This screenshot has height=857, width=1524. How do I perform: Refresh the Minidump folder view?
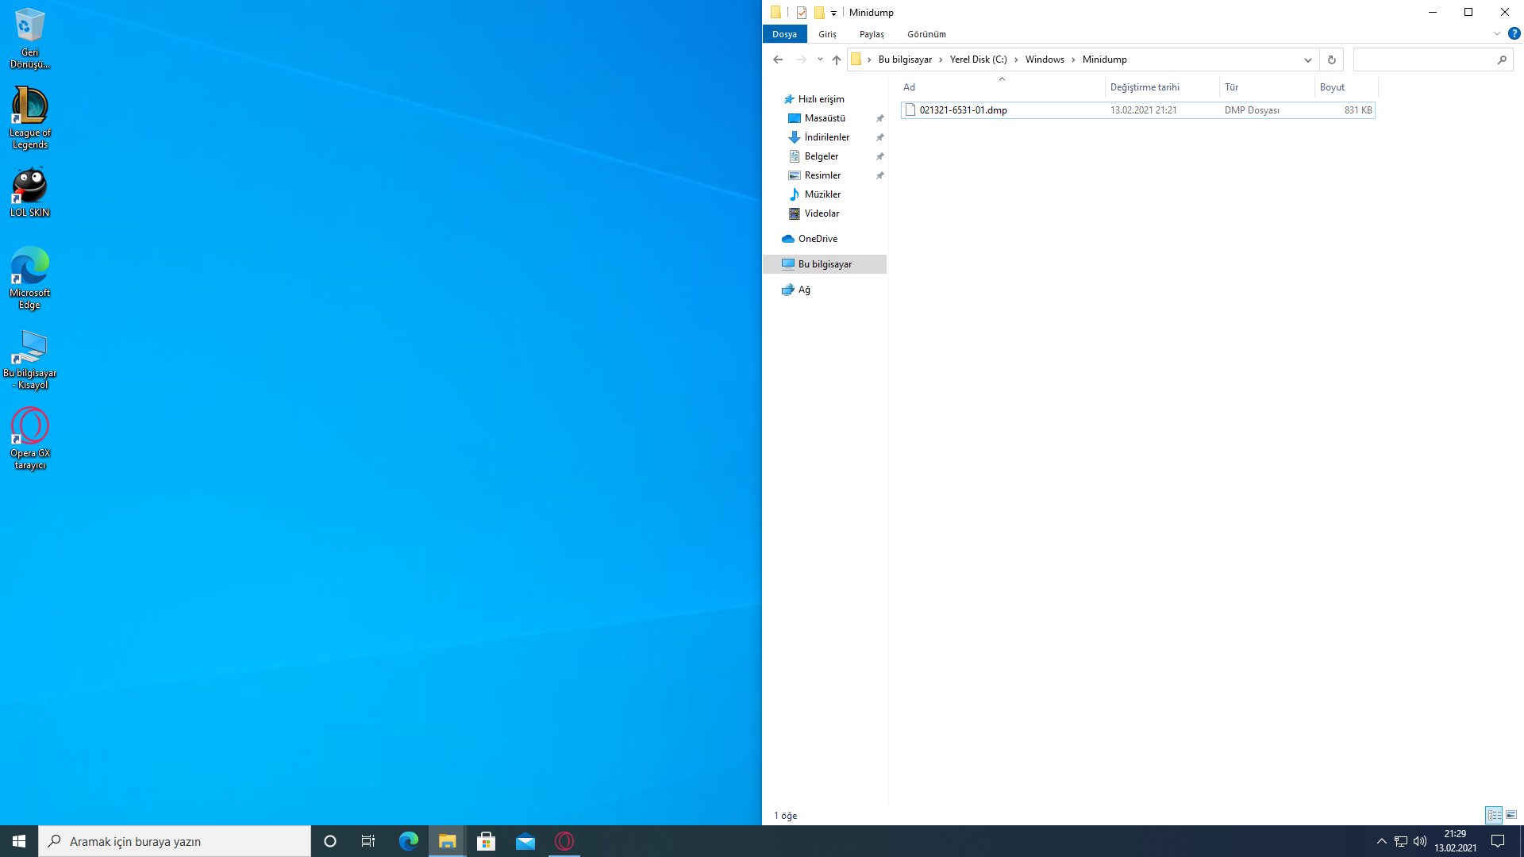(1331, 60)
